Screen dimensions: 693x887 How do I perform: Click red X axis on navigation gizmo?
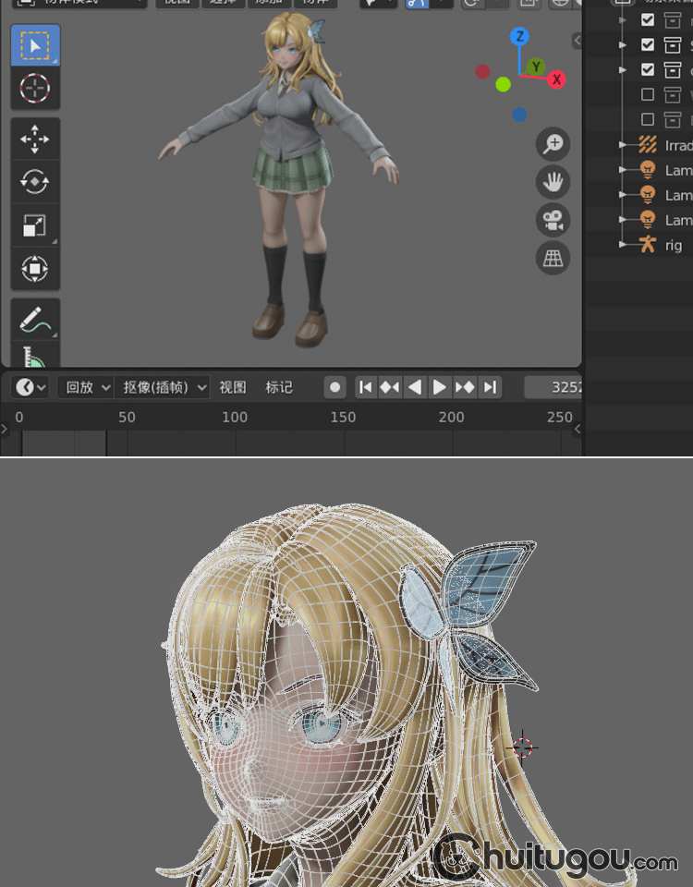[557, 79]
